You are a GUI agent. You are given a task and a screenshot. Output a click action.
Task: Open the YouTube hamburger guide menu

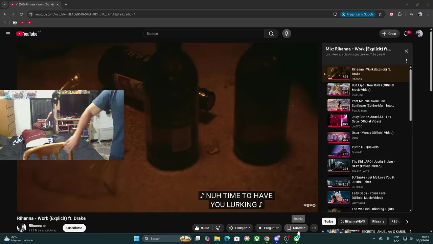coord(8,34)
